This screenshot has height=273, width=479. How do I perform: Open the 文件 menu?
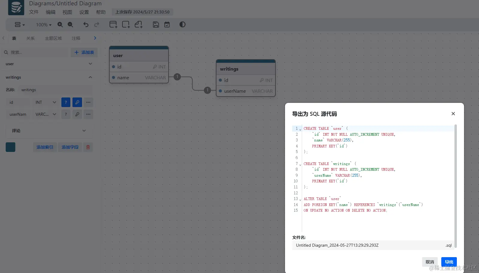tap(34, 12)
